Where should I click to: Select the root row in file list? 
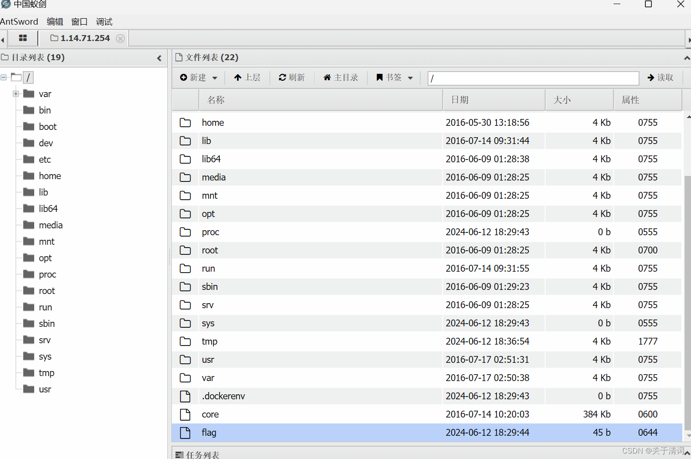427,250
